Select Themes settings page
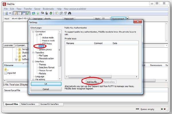Viewport: 172px width, 114px height. coord(42,65)
